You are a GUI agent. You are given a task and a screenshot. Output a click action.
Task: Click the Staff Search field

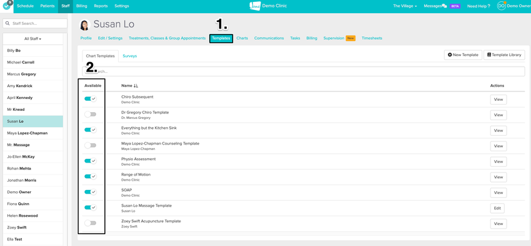click(x=35, y=24)
